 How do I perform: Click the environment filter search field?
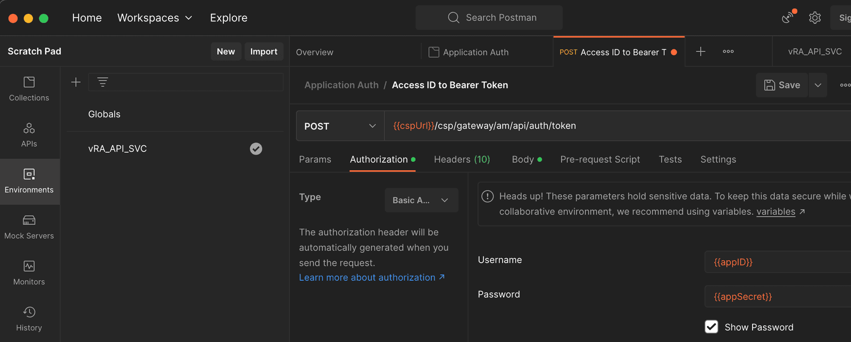point(186,82)
